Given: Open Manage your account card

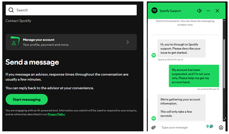Looking at the screenshot, I should [x=71, y=42].
